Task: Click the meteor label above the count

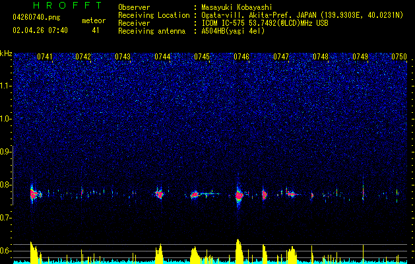Action: (94, 20)
